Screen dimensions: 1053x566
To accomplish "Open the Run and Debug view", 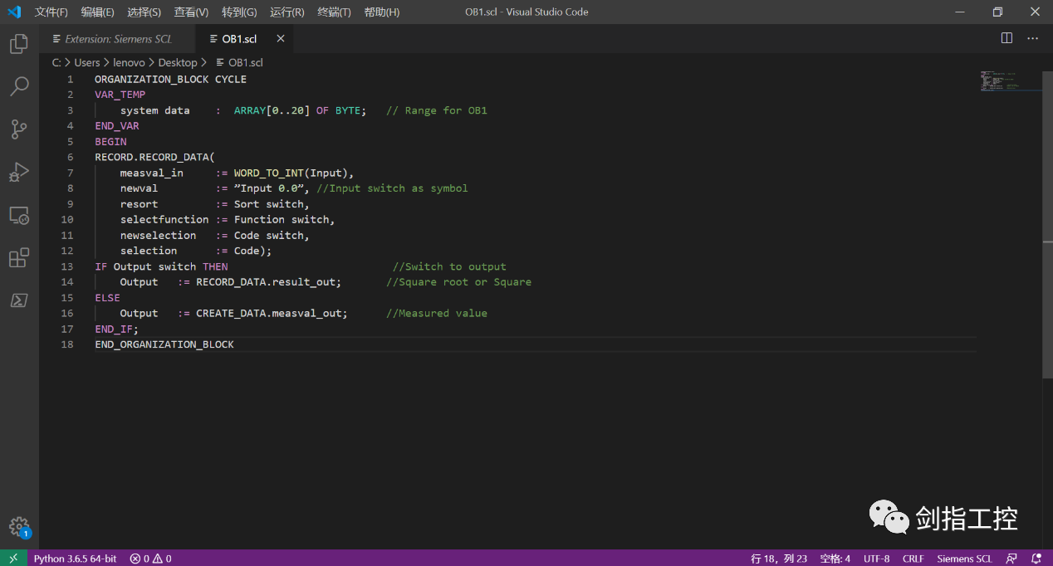I will pos(18,172).
